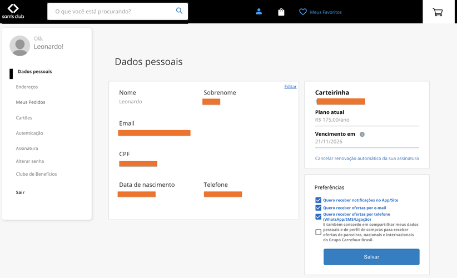Open Clube de Benefícios

coord(37,174)
